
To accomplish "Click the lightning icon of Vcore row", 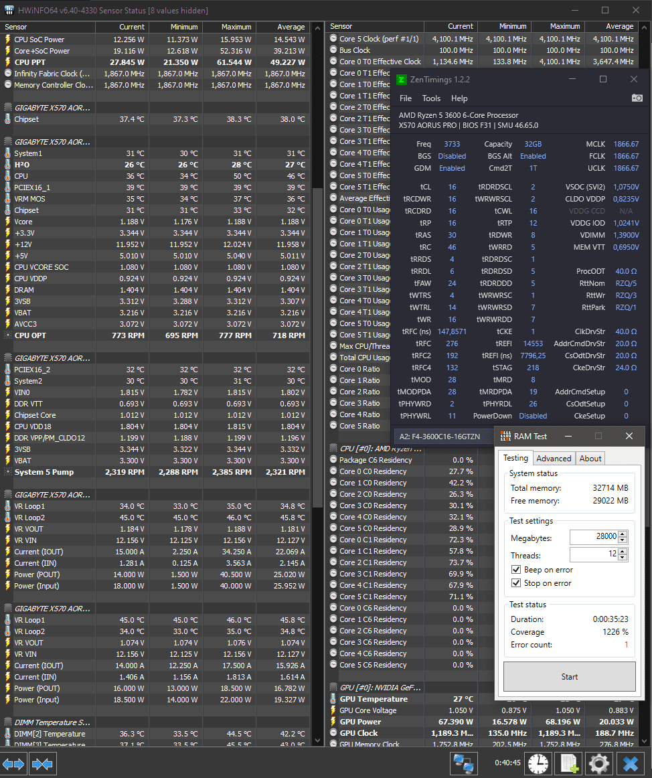I will pyautogui.click(x=7, y=222).
